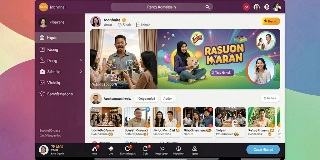Click the Fibarans name in the sidebar
The image size is (320, 160).
click(x=57, y=22)
